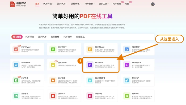The height and width of the screenshot is (105, 186).
Task: Open the 拆分PDF tool title
Action: (x=62, y=94)
